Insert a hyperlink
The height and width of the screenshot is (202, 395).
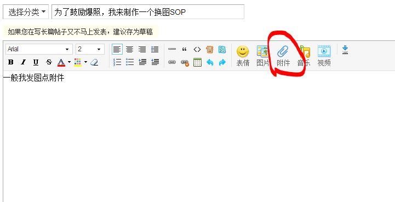pyautogui.click(x=172, y=62)
